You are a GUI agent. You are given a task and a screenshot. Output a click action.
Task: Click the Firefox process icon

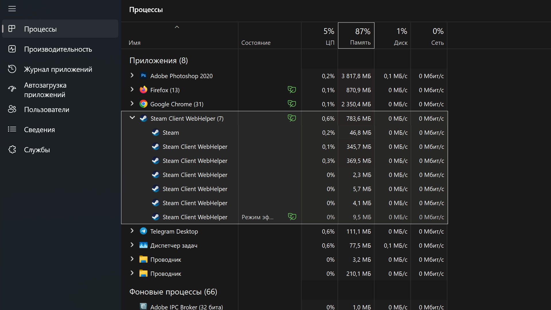click(143, 90)
